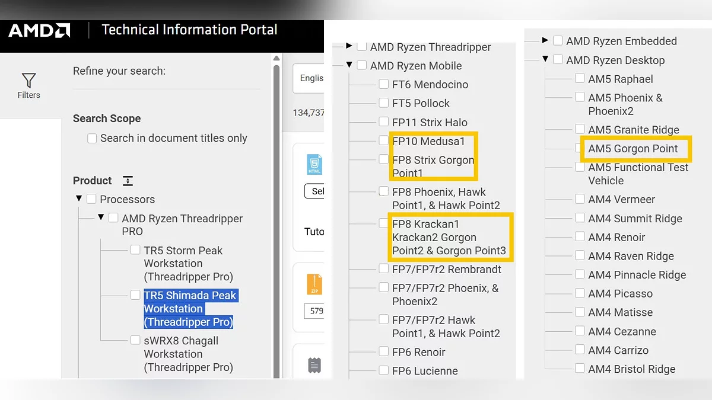Tick the FP8 Phoenix, Hawk Point1 checkbox

point(384,191)
